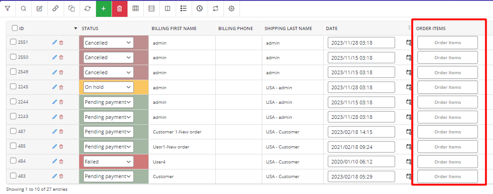Select the checkbox for order 2550

click(x=13, y=56)
